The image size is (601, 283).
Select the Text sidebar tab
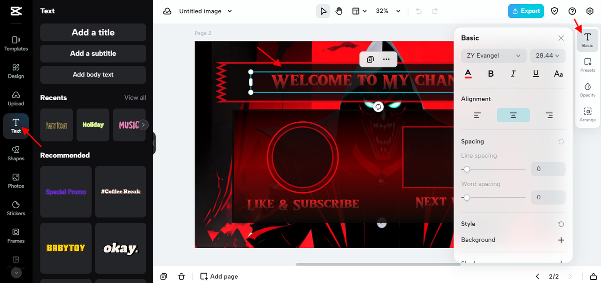point(16,126)
